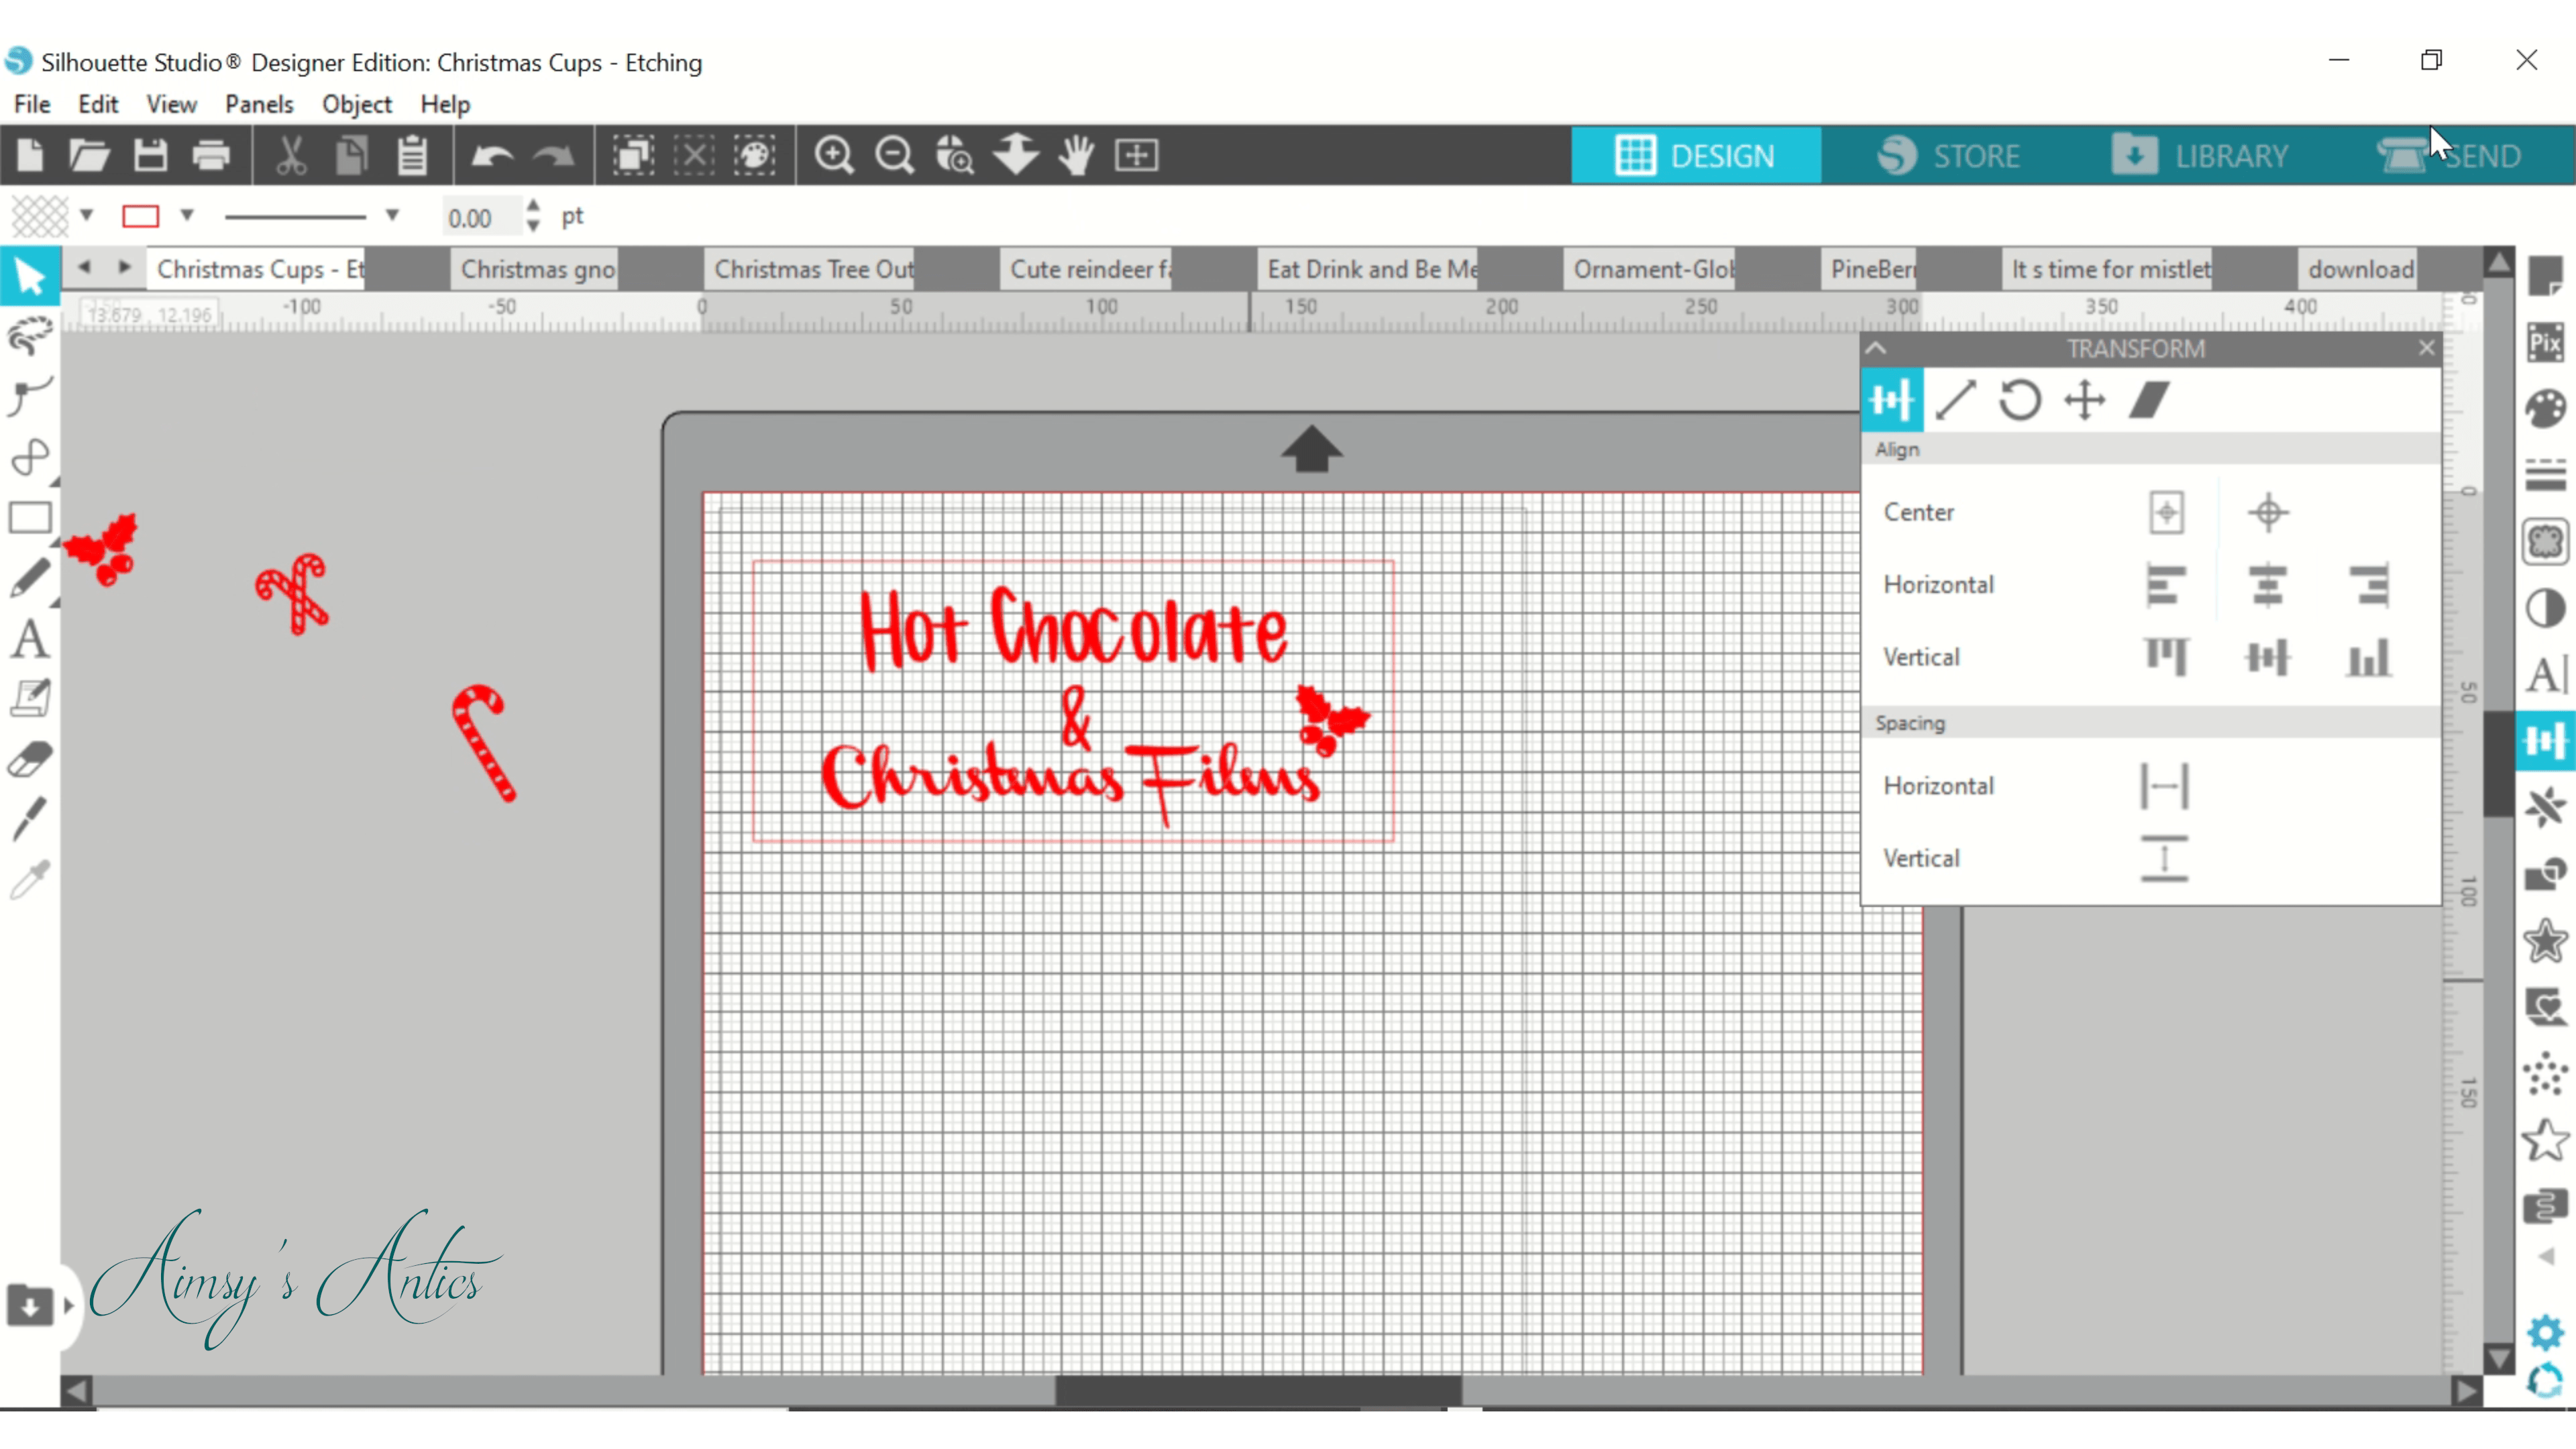Viewport: 2576px width, 1449px height.
Task: Open the line color dropdown arrow
Action: point(187,215)
